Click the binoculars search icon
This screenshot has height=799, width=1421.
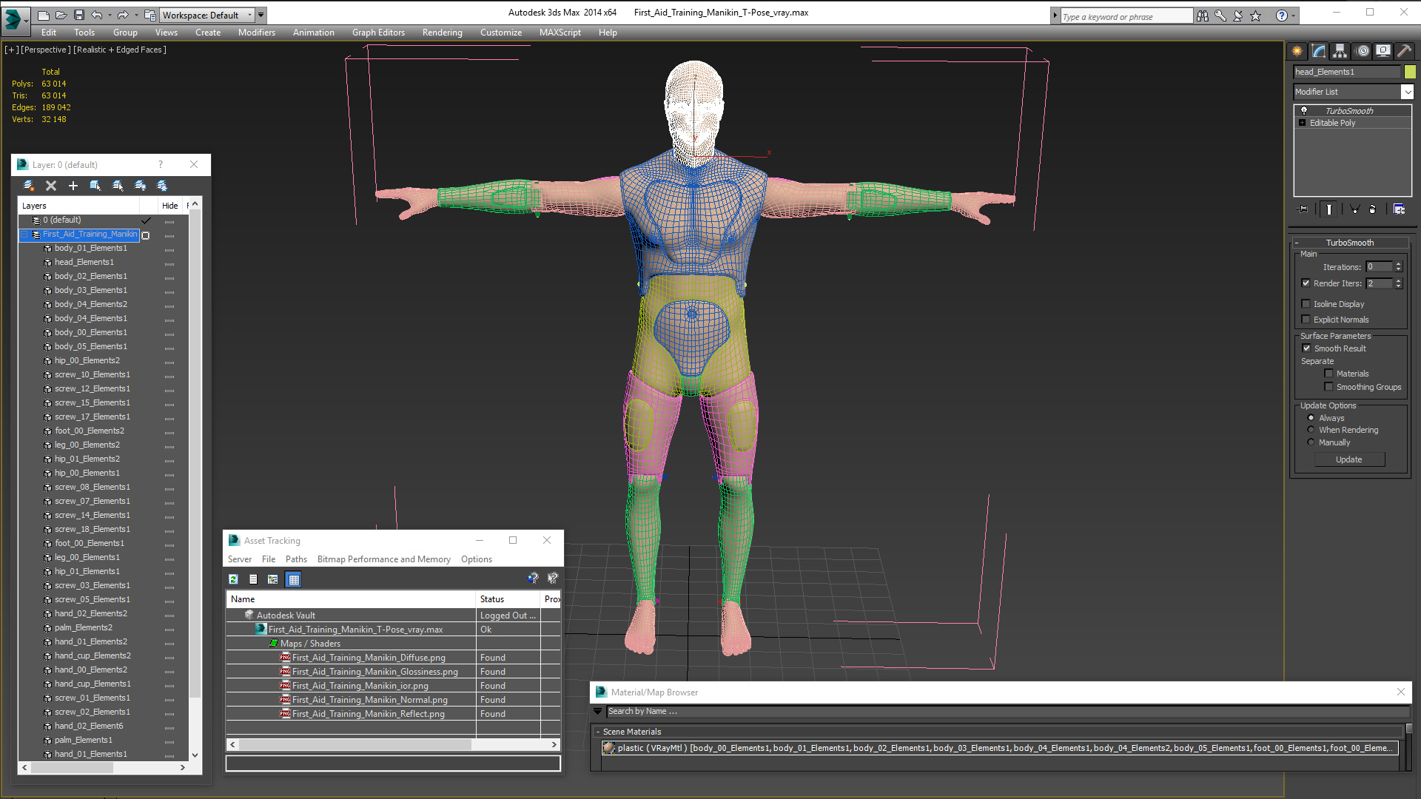coord(1203,16)
